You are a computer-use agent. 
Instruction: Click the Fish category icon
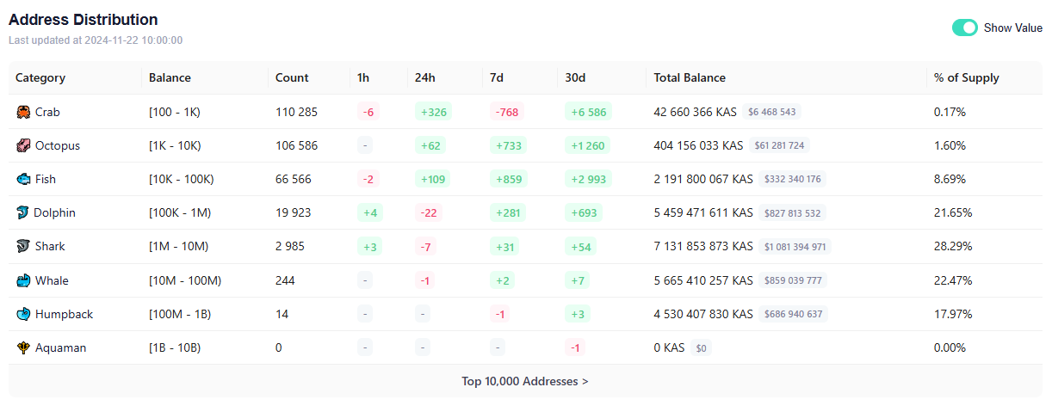[x=23, y=179]
